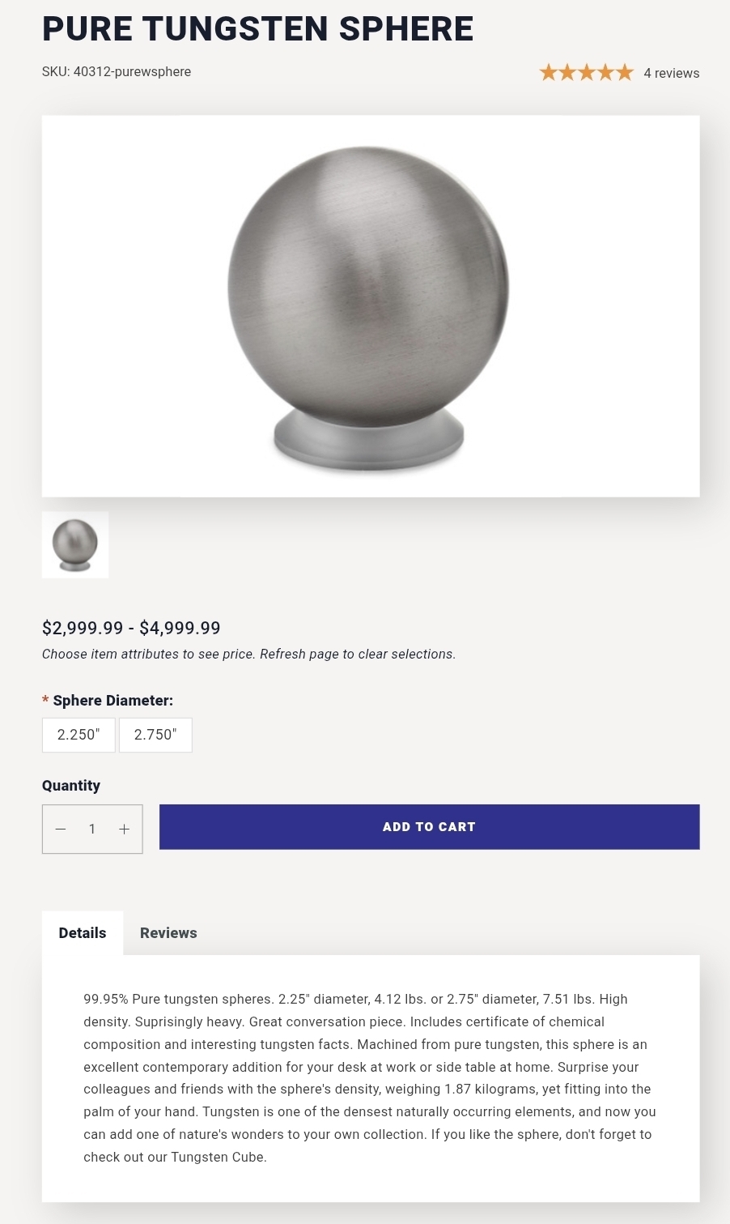Click the Pure Tungsten Sphere heading
730x1224 pixels.
(x=257, y=29)
